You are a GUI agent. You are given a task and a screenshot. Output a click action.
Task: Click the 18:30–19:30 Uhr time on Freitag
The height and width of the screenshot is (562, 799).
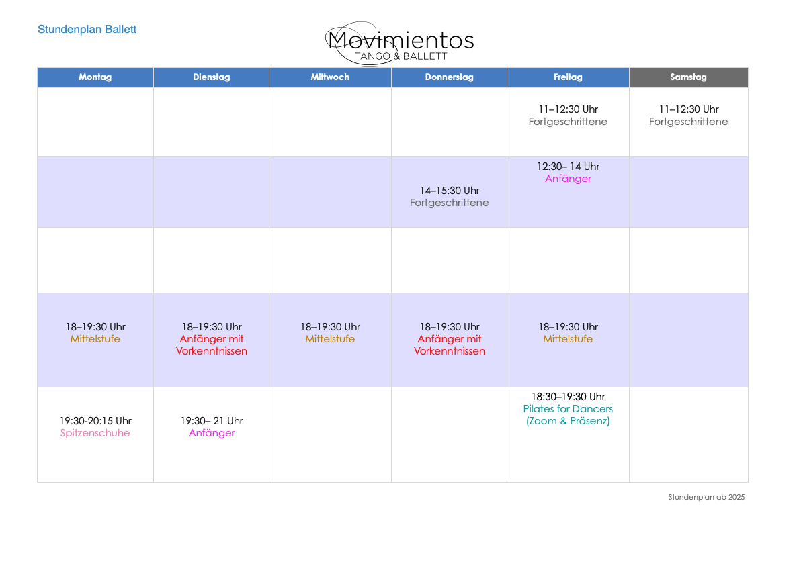[x=568, y=397]
